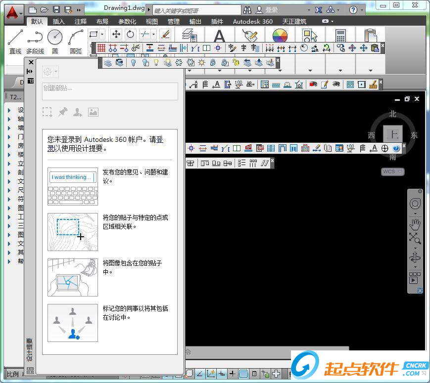This screenshot has height=383, width=430.
Task: Expand the 房 tree item arrow
Action: [x=9, y=146]
